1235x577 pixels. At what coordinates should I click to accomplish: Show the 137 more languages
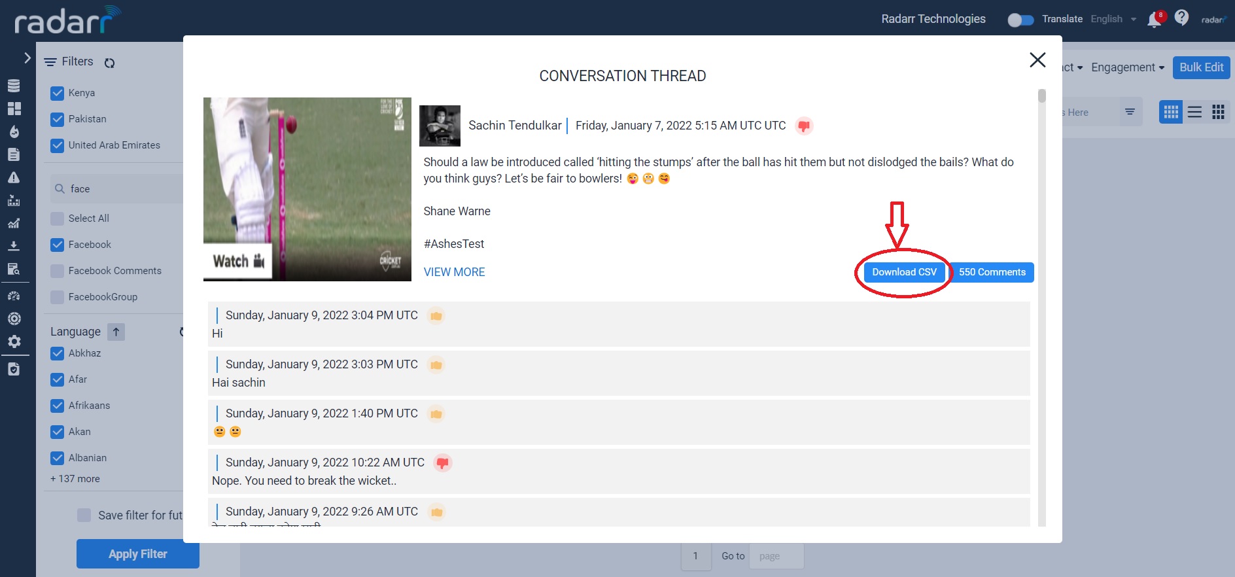[75, 479]
